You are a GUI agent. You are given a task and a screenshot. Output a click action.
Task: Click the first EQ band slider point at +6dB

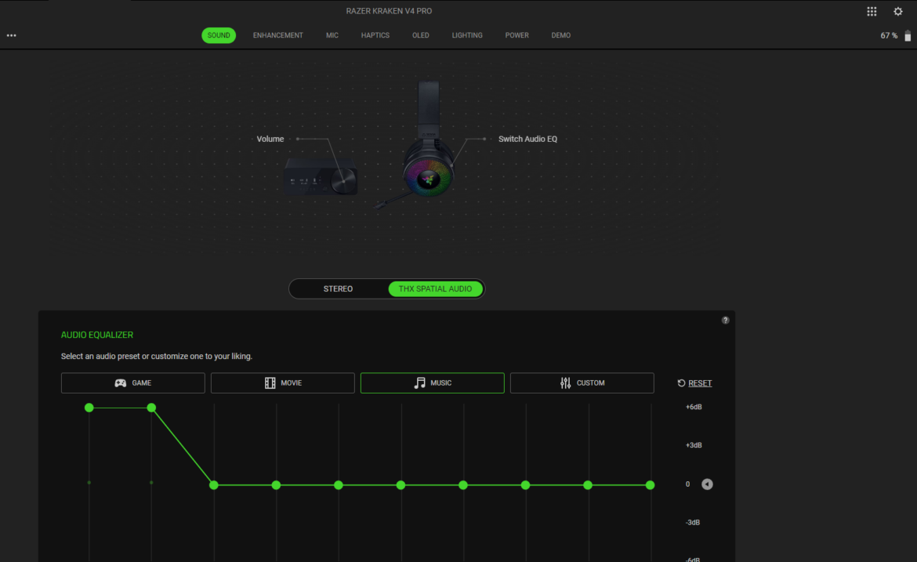(89, 408)
